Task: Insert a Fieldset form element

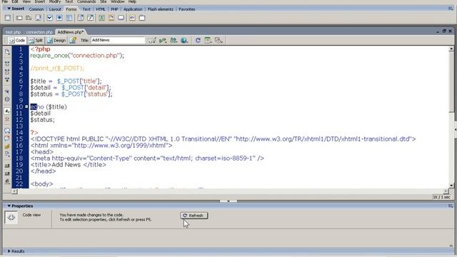Action: [142, 18]
